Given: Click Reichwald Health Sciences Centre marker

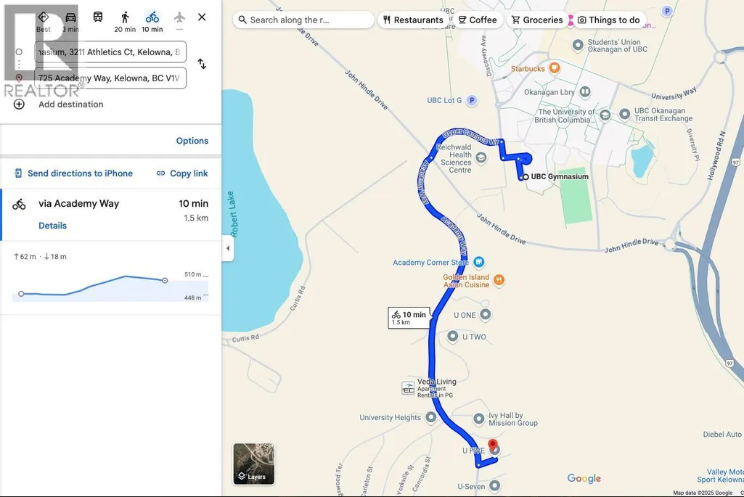Looking at the screenshot, I should pyautogui.click(x=481, y=157).
